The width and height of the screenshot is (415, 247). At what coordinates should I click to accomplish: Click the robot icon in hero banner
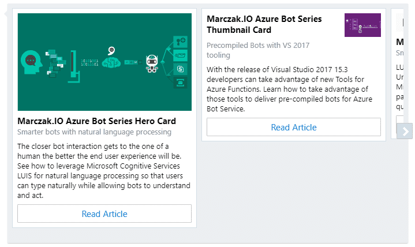tap(152, 62)
